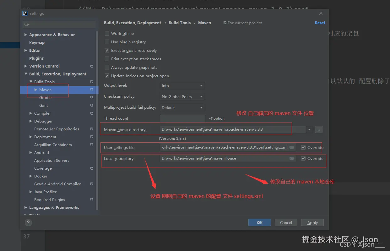390x251 pixels.
Task: Expand the Compiler tree node
Action: click(x=31, y=113)
